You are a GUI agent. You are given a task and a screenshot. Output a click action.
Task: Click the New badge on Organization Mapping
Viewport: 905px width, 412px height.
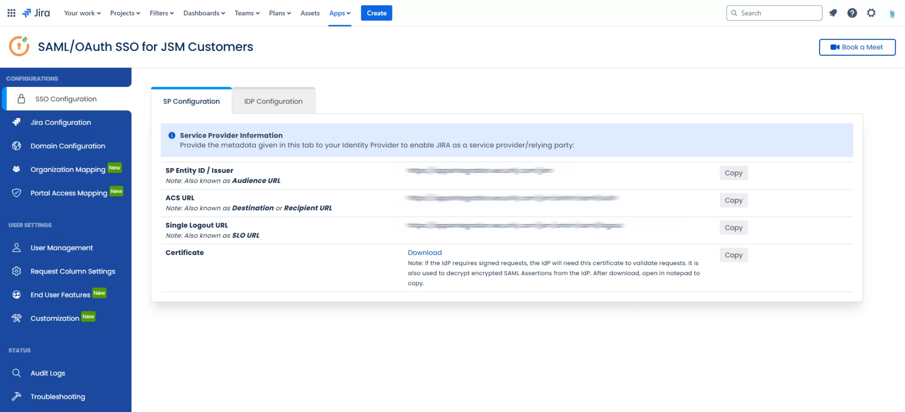(x=115, y=168)
